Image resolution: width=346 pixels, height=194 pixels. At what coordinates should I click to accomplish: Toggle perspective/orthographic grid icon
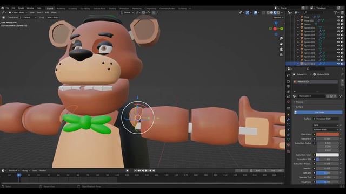281,54
